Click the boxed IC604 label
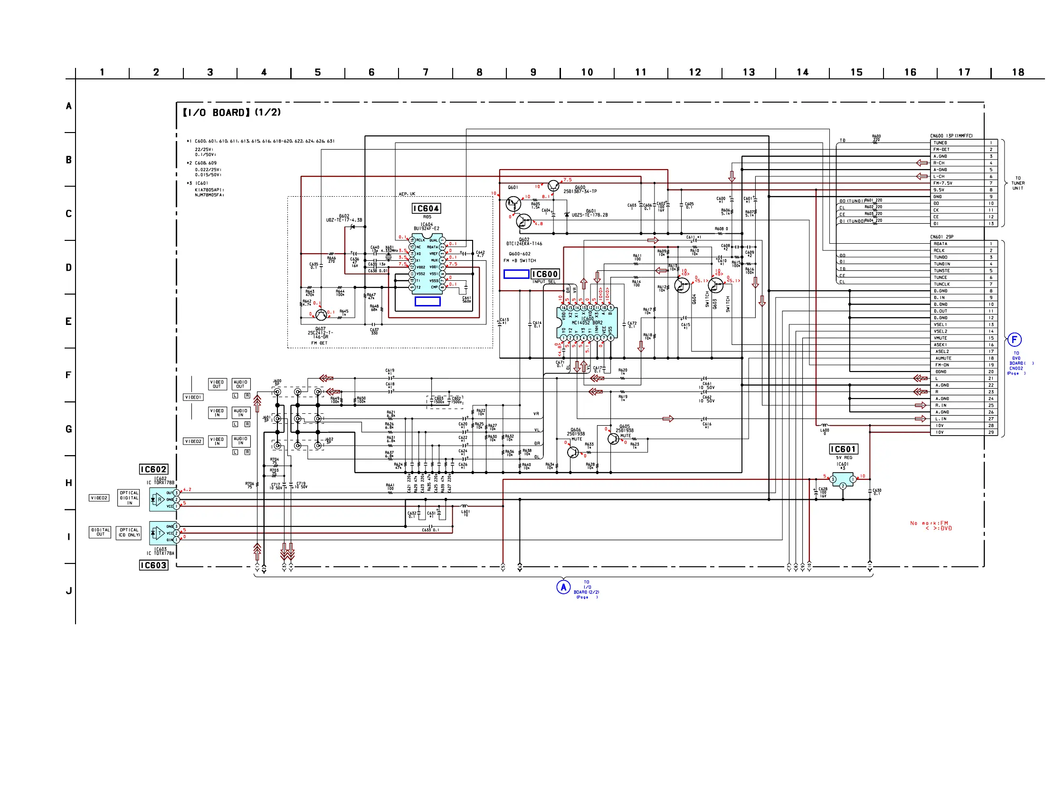 click(x=426, y=208)
